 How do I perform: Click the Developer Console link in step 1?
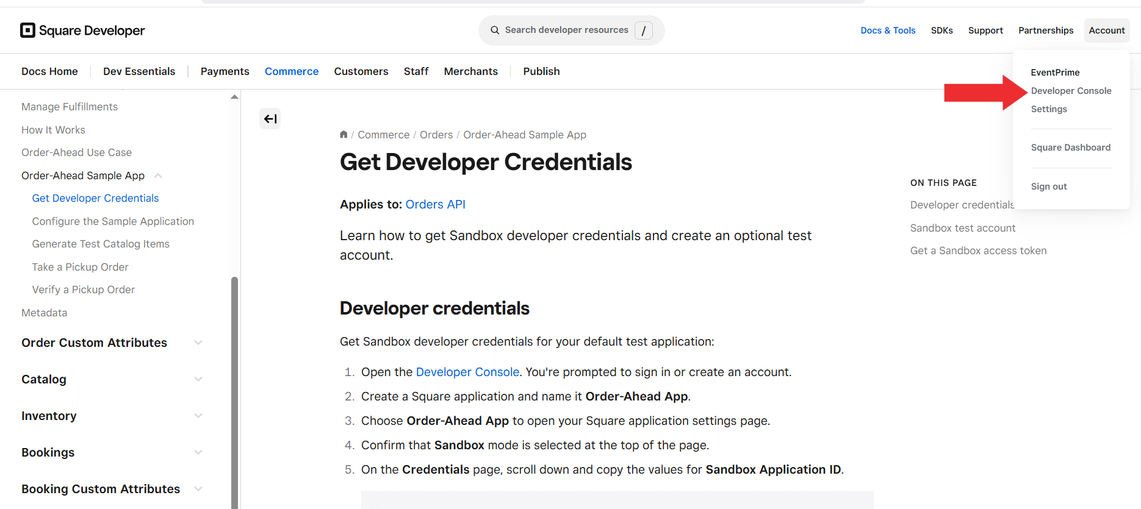tap(467, 372)
